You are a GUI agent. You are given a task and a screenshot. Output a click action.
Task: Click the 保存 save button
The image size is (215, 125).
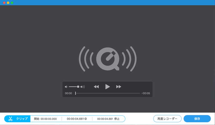pos(197,119)
